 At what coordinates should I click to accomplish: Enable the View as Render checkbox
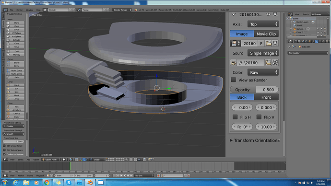pyautogui.click(x=234, y=80)
